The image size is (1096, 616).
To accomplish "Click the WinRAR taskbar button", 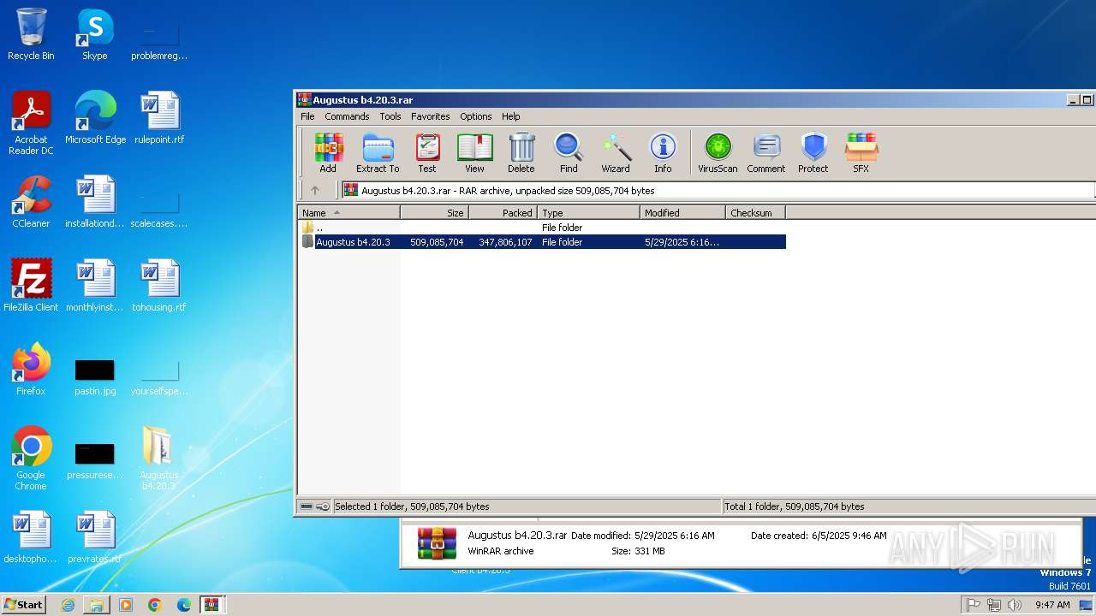I will [x=211, y=605].
